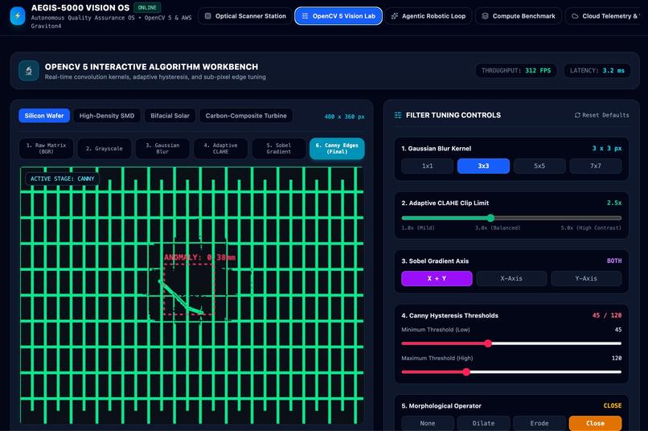The height and width of the screenshot is (431, 648).
Task: Set Gaussian blur kernel to 7x7
Action: [595, 166]
